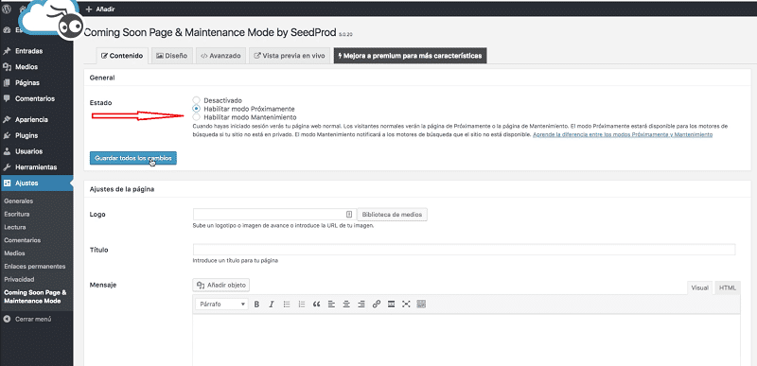Screen dimensions: 757x366
Task: Select Habilitar modo Mantenimiento radio option
Action: pyautogui.click(x=197, y=116)
